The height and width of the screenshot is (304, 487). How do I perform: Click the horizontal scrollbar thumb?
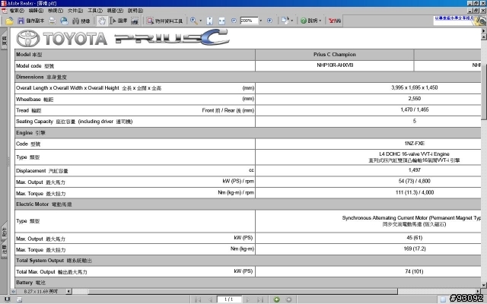[243, 291]
